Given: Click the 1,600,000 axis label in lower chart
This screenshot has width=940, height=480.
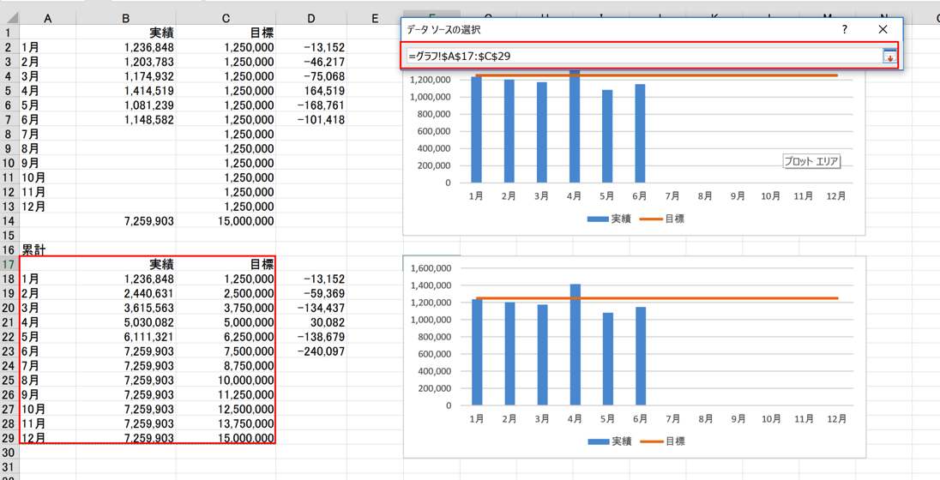Looking at the screenshot, I should 430,268.
